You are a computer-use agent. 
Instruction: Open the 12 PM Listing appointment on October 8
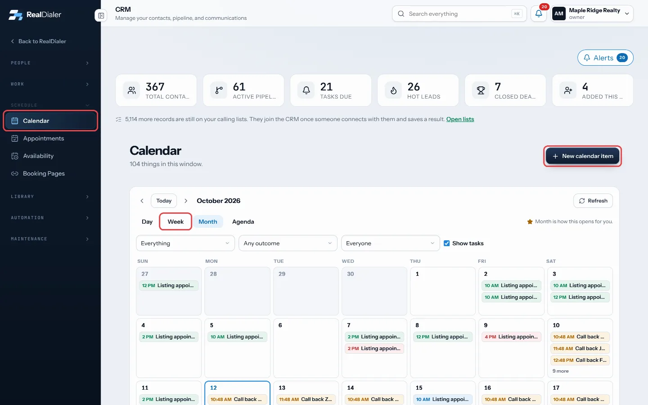pyautogui.click(x=443, y=337)
